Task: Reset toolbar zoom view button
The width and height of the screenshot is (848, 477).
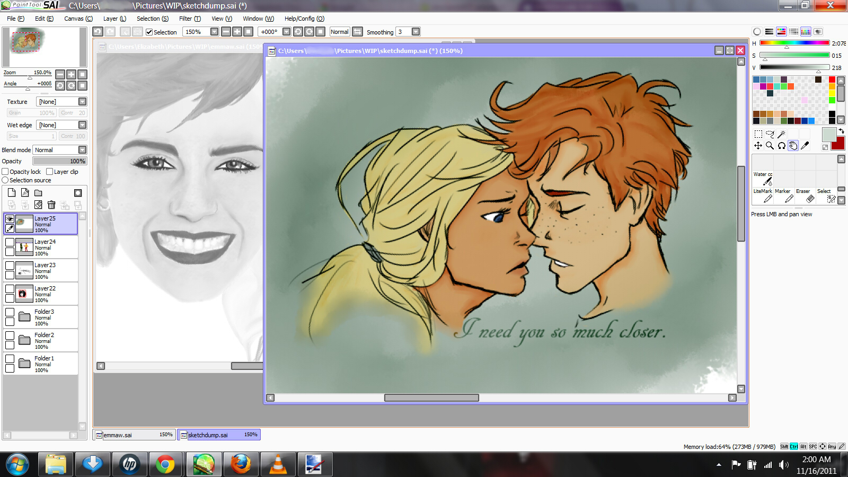Action: click(248, 32)
